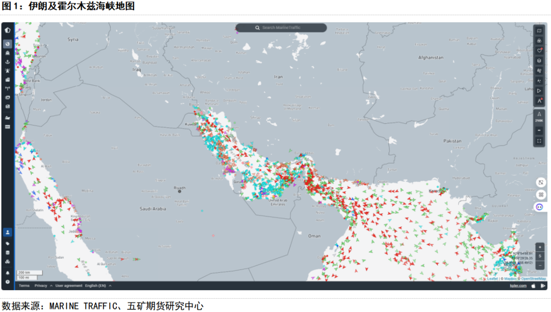This screenshot has height=312, width=551.
Task: Click the Search MarineTraffic field
Action: [x=281, y=27]
